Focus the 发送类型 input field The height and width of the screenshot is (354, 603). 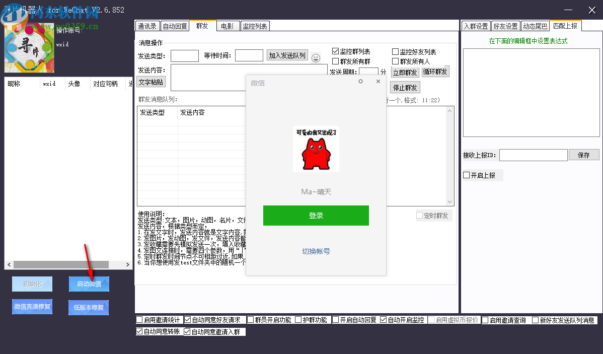185,56
